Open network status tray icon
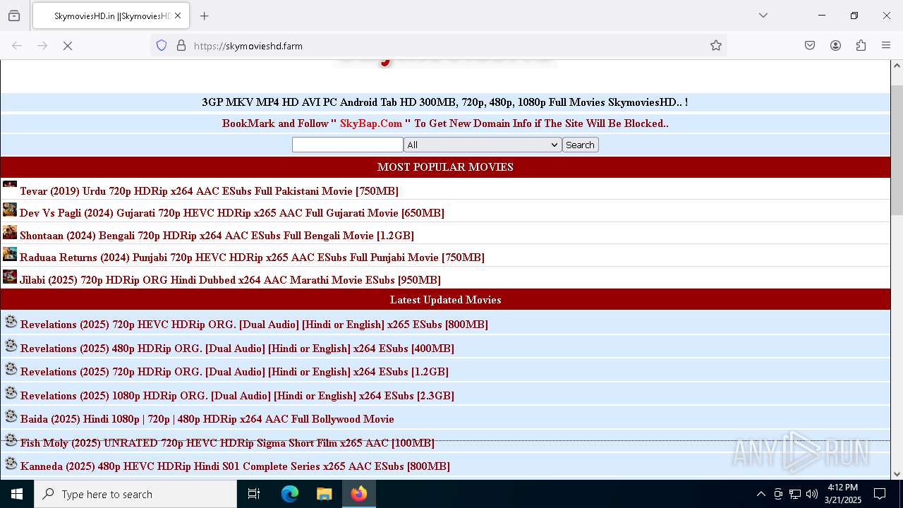903x508 pixels. [795, 494]
